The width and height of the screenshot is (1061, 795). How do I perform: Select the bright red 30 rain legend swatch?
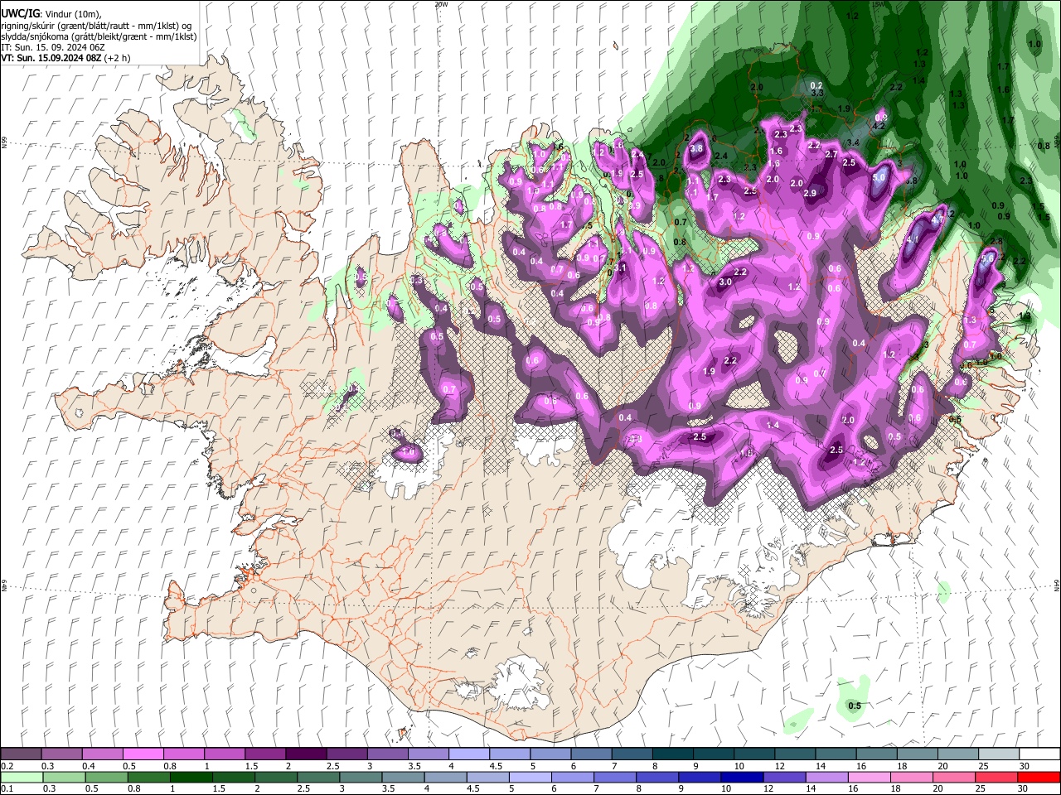point(1039,778)
